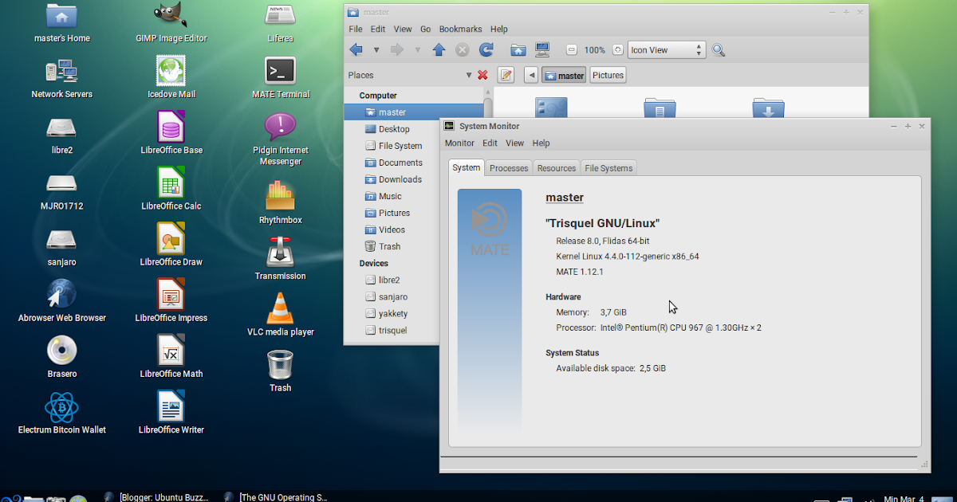The height and width of the screenshot is (502, 957).
Task: Open the back navigation history dropdown
Action: [376, 49]
